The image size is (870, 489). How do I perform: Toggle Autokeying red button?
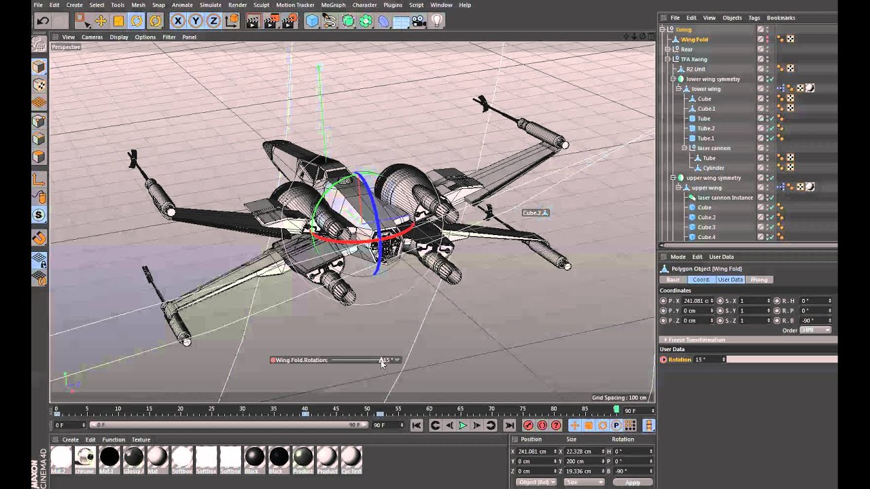point(542,425)
